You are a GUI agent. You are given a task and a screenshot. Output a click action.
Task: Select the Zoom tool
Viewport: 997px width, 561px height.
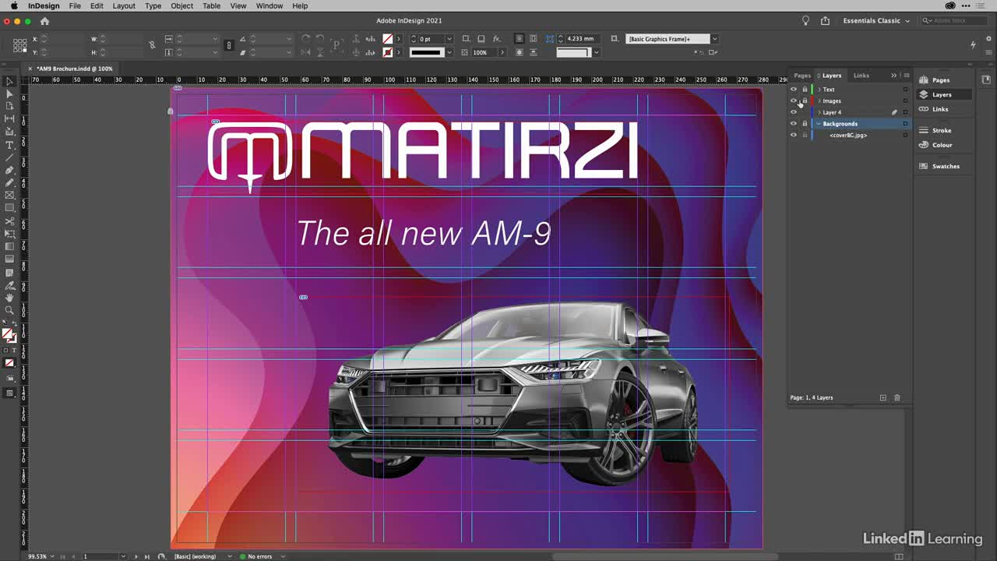click(x=9, y=310)
